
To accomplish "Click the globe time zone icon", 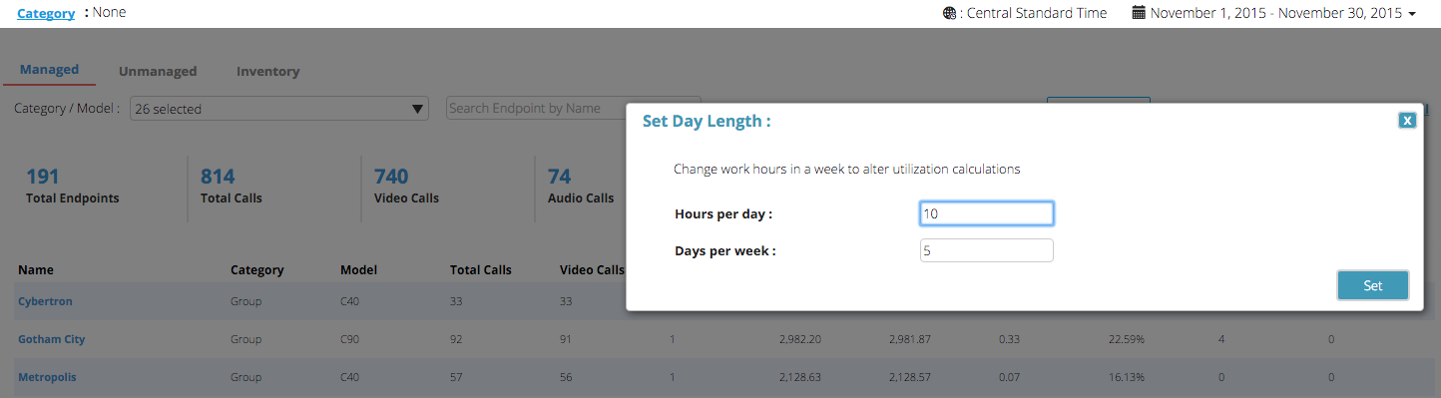I will [x=948, y=13].
